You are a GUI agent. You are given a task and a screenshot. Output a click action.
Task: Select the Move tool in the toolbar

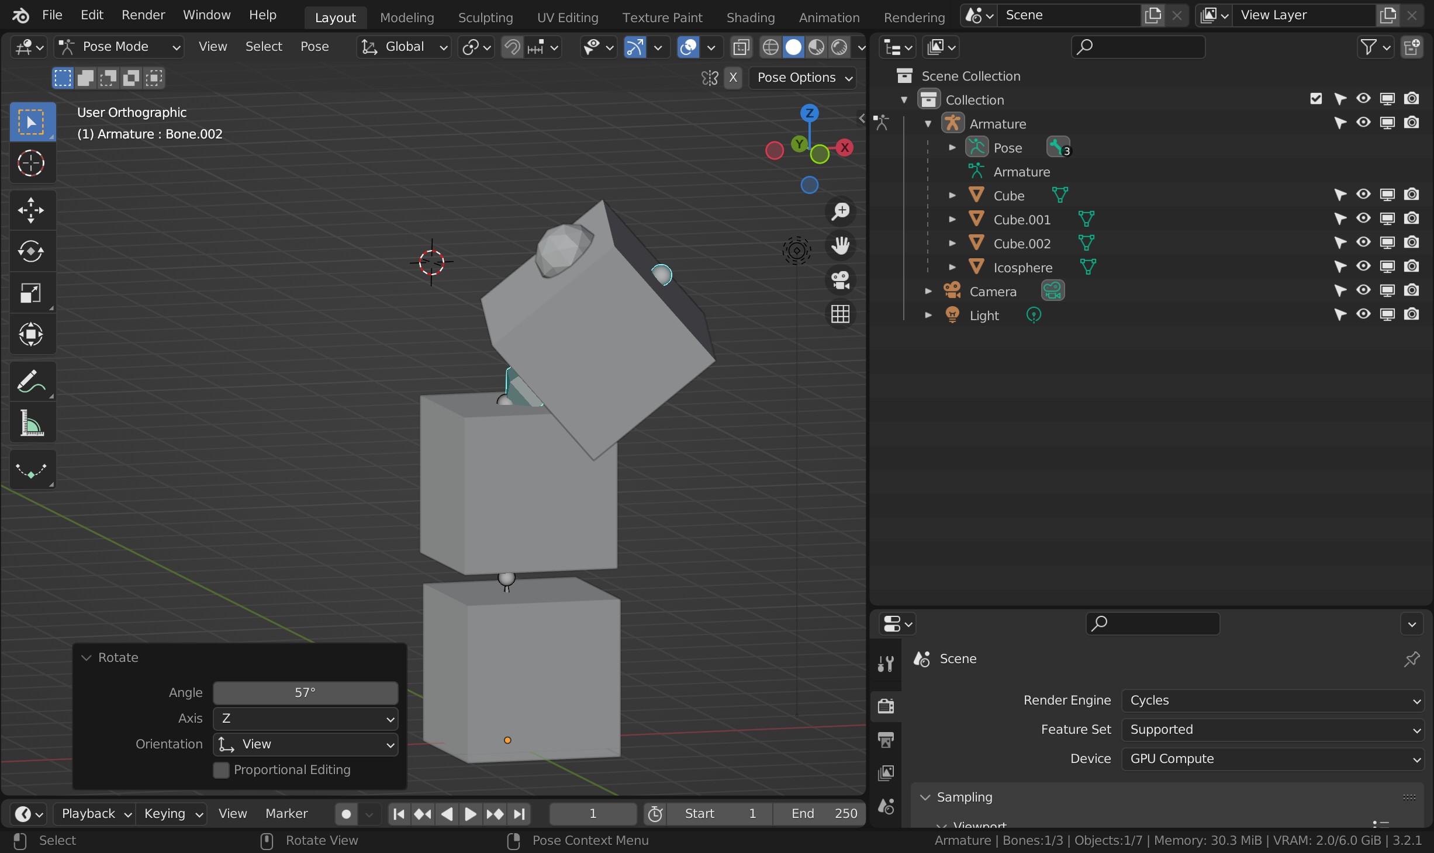coord(31,210)
